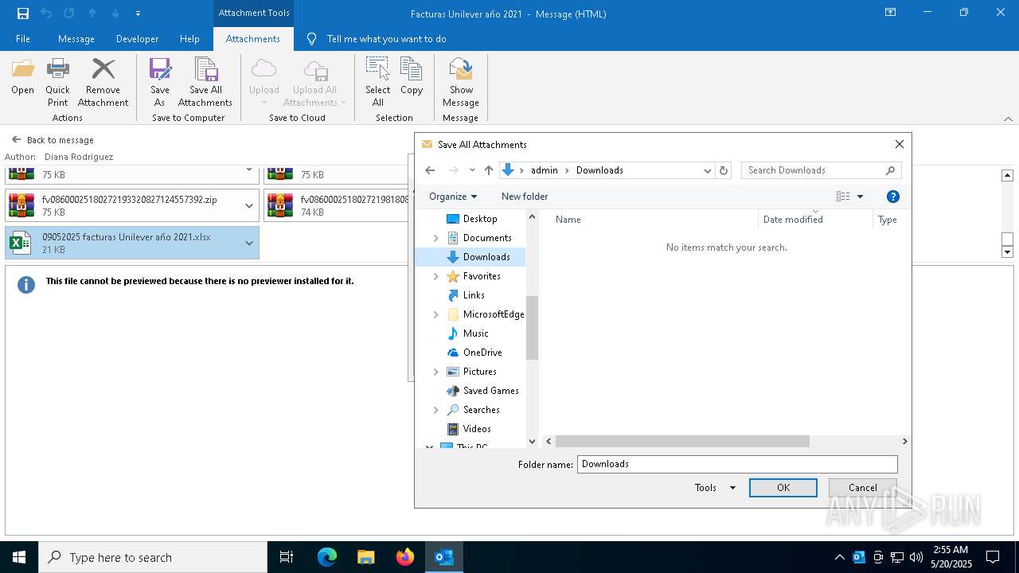Image resolution: width=1019 pixels, height=573 pixels.
Task: Open the view options dropdown arrow
Action: (x=860, y=197)
